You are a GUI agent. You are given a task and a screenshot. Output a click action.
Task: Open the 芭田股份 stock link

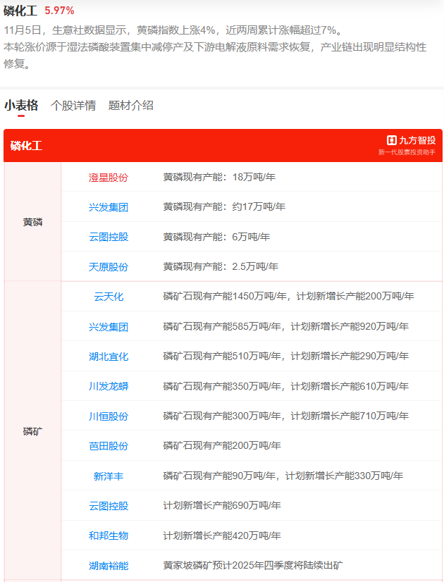tap(109, 446)
